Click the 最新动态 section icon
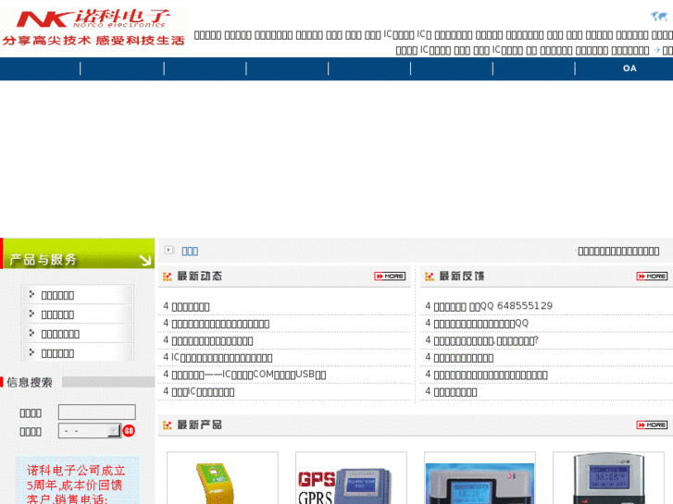The image size is (673, 504). 168,277
